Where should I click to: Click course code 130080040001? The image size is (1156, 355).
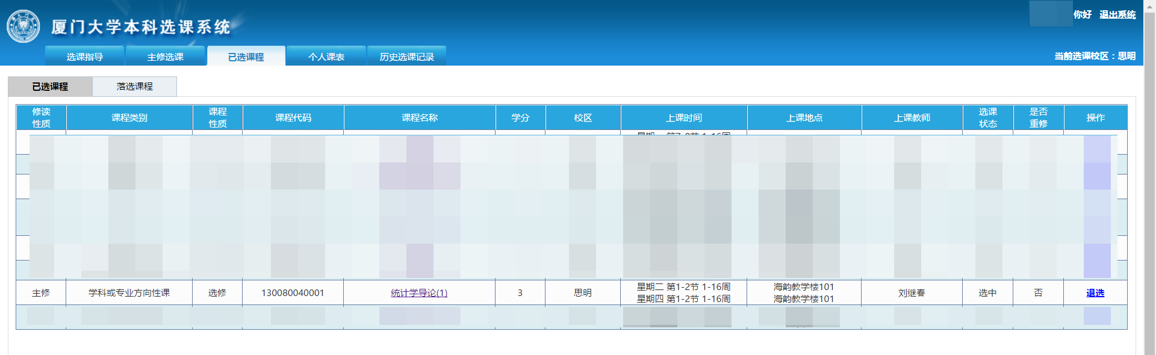tap(293, 293)
